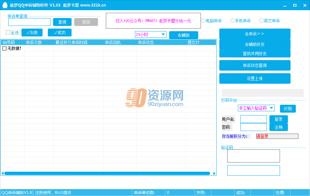Close the QQ appeal assistant window
Viewport: 310px width, 196px height.
tap(305, 6)
